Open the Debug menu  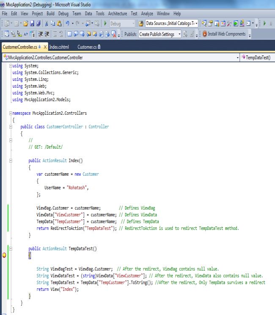pos(63,14)
